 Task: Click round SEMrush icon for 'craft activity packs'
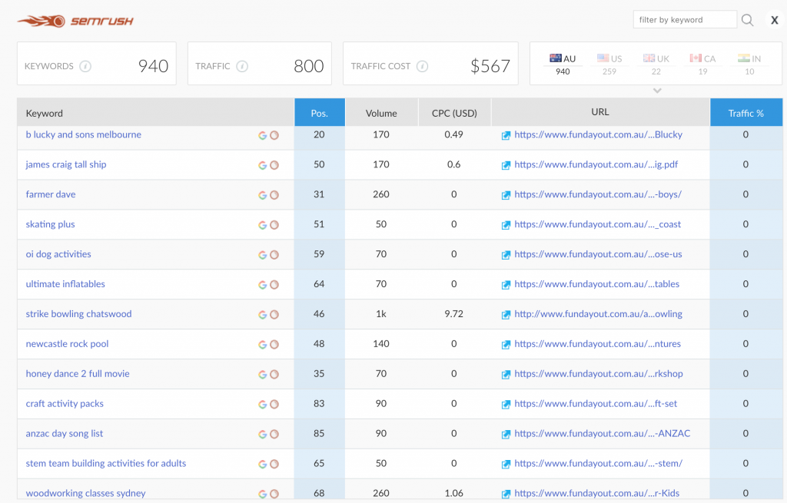[x=274, y=405]
